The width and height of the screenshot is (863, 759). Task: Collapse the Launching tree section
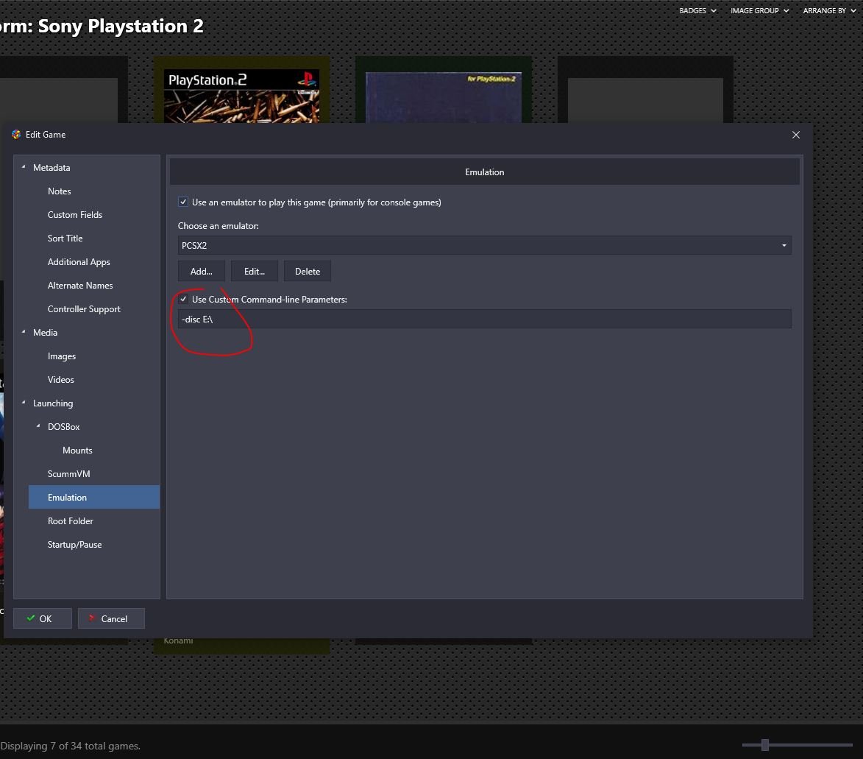(24, 403)
